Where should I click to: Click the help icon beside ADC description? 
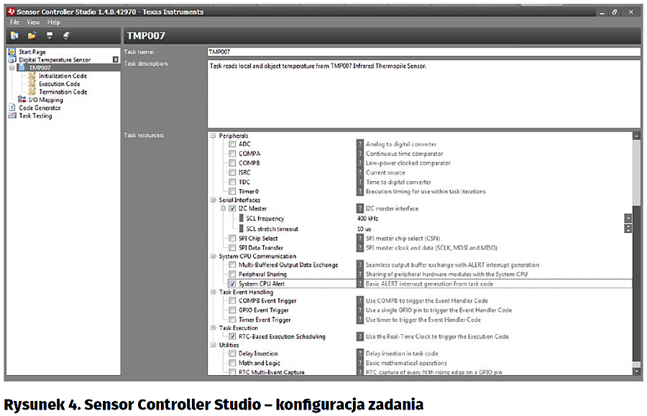[x=360, y=144]
